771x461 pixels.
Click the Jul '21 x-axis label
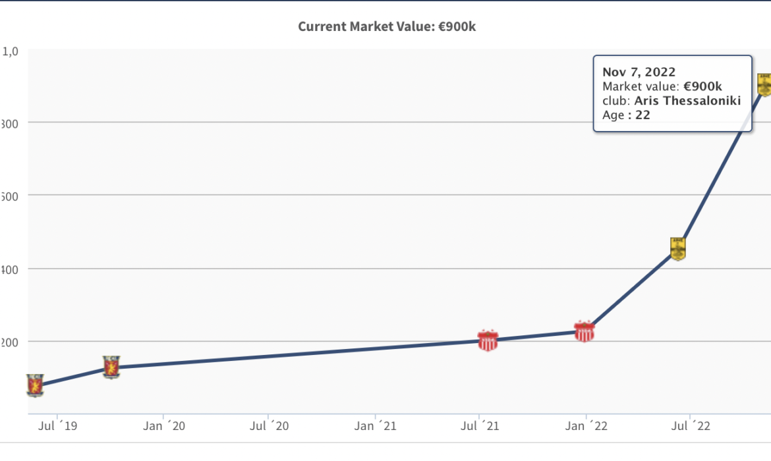pyautogui.click(x=481, y=426)
